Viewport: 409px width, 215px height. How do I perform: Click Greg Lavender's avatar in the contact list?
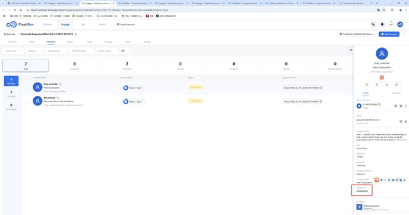pos(37,87)
